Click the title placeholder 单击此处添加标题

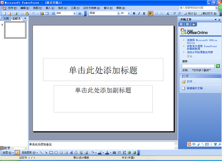[x=103, y=70]
